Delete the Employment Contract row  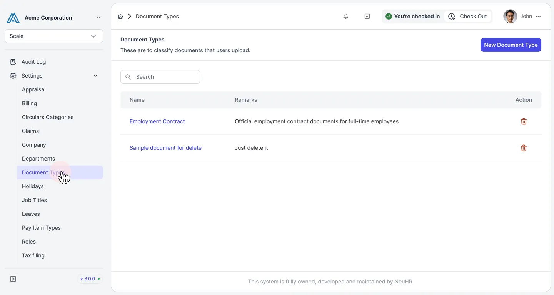click(524, 121)
